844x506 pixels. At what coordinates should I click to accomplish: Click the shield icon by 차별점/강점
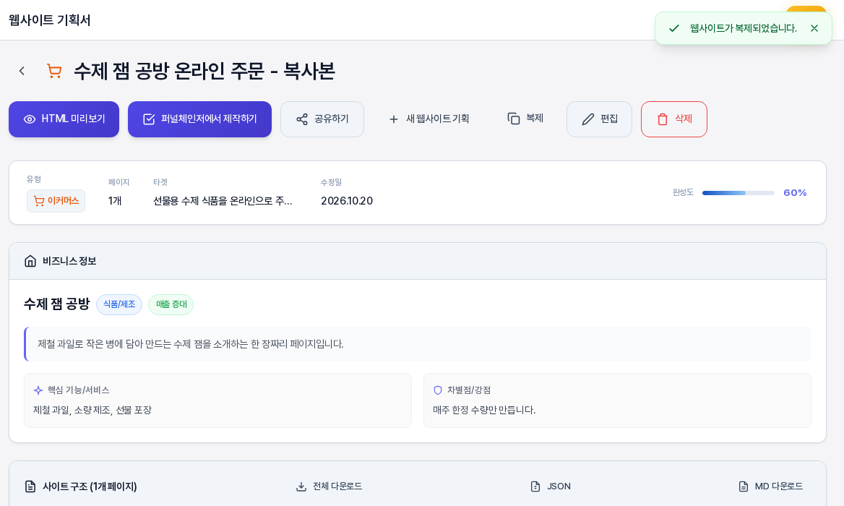click(438, 390)
